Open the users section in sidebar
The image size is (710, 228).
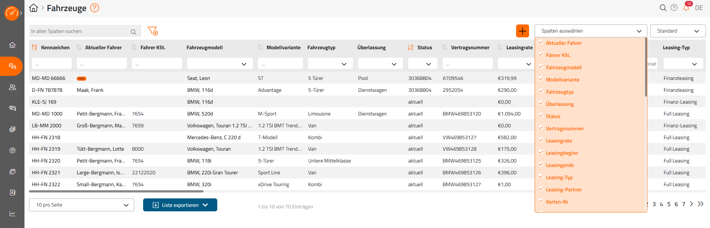(x=12, y=87)
